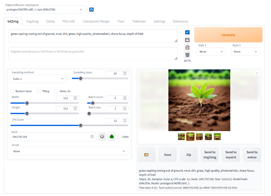
Task: Open the Tokenizer tab
Action: pyautogui.click(x=139, y=21)
